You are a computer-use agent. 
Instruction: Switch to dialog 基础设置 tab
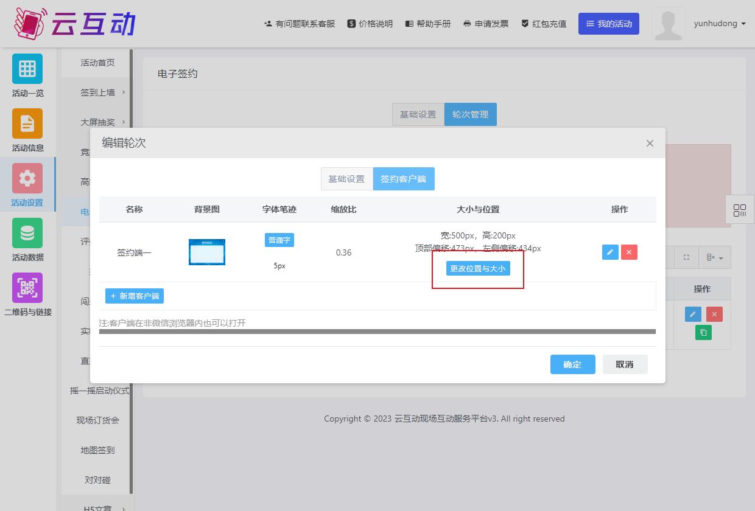[x=346, y=179]
